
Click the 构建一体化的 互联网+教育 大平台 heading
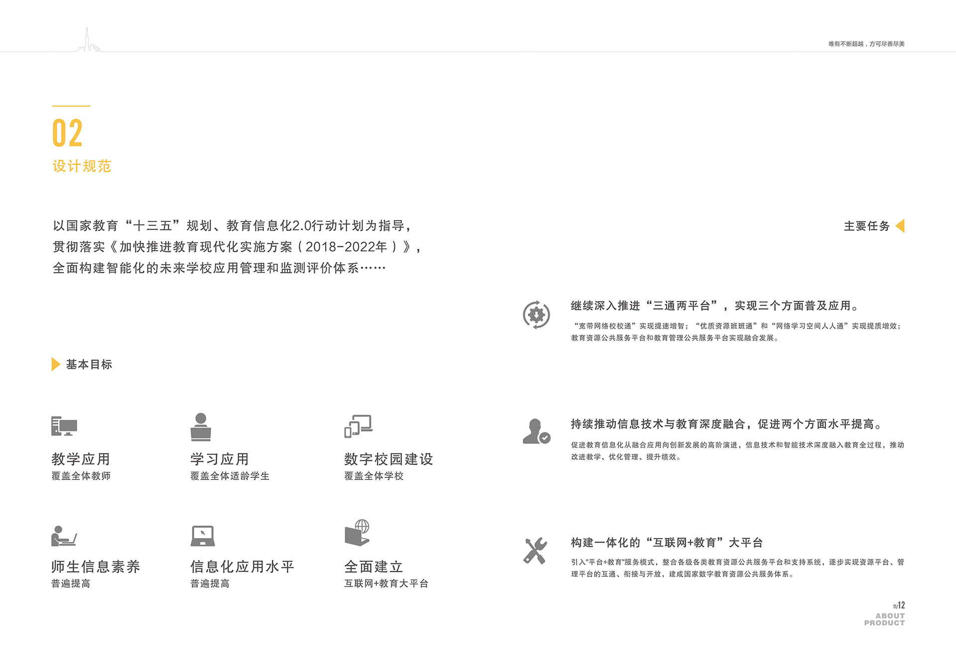[x=667, y=543]
